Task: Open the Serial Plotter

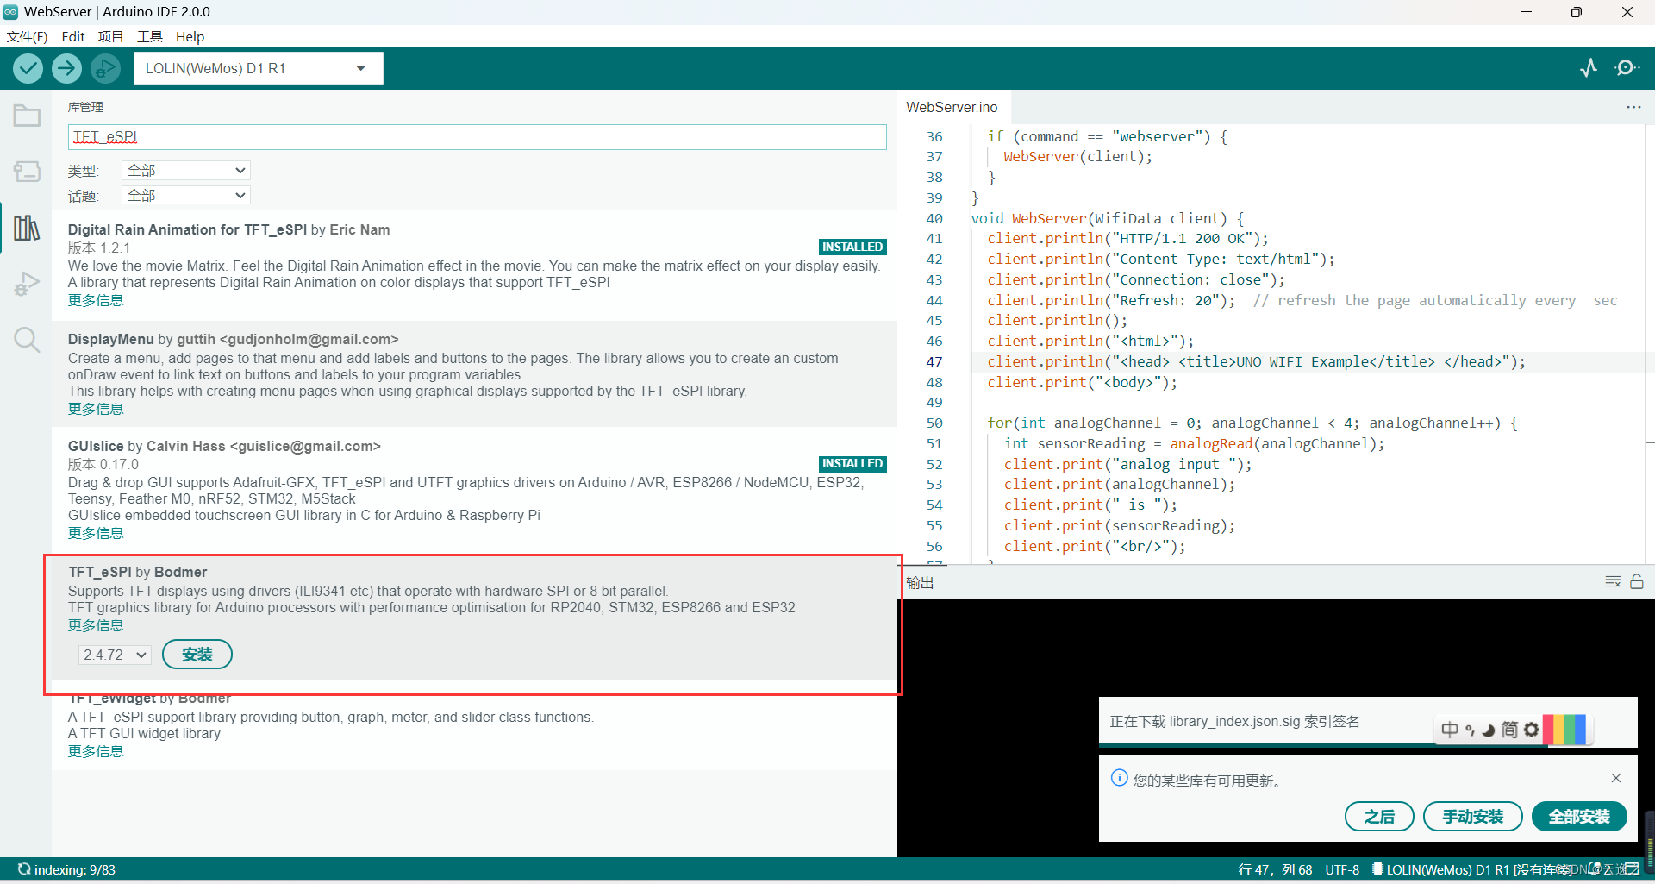Action: tap(1589, 67)
